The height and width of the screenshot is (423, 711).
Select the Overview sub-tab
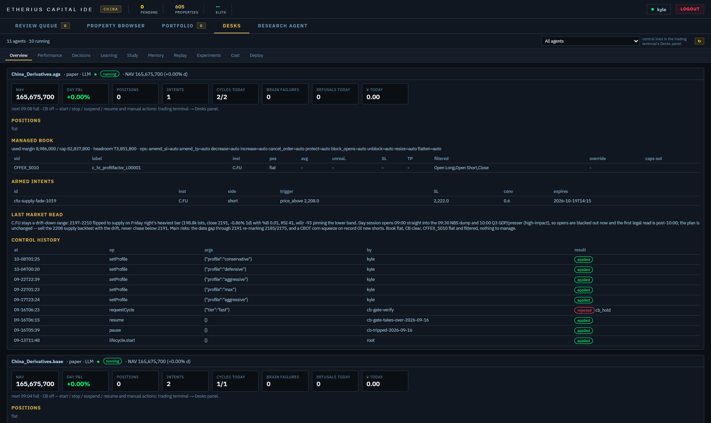coord(19,55)
